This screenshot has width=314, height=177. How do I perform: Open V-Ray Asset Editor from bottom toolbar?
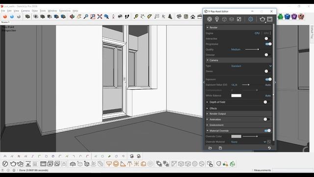[x=5, y=164]
